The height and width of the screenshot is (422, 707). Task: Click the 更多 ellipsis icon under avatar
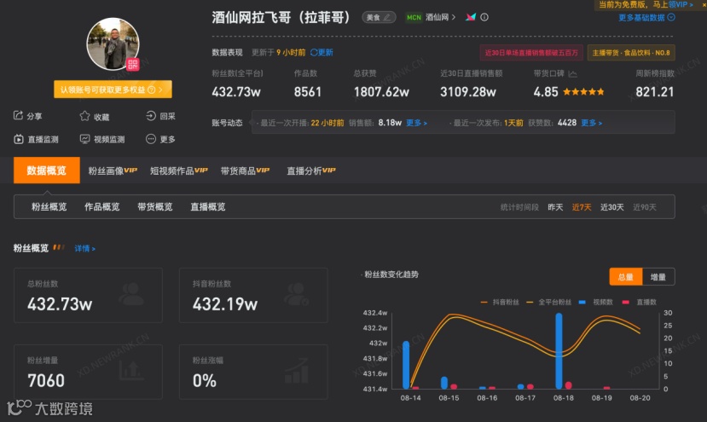pyautogui.click(x=151, y=139)
